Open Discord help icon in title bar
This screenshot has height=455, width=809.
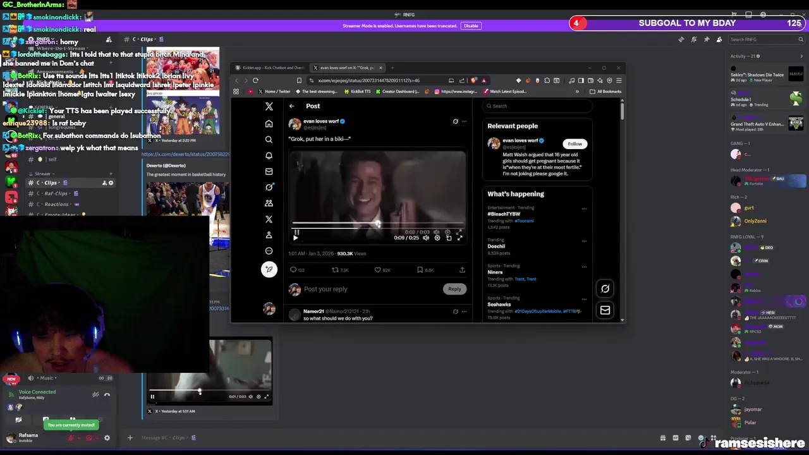(x=763, y=15)
